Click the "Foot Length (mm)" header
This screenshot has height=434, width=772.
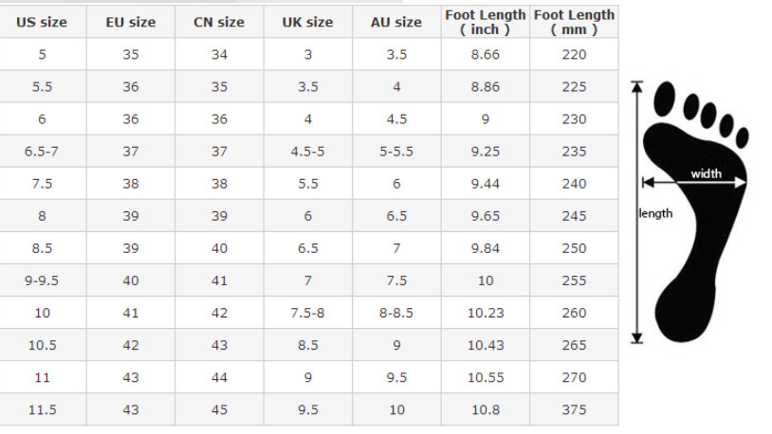[x=574, y=22]
